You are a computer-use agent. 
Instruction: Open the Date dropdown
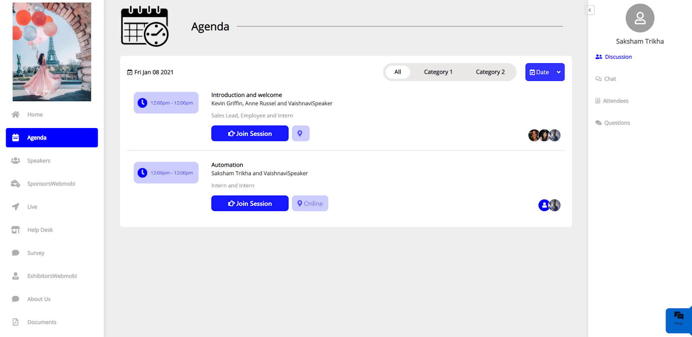[x=545, y=72]
